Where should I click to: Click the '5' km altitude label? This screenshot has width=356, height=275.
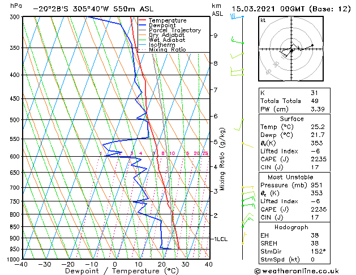pyautogui.click(x=216, y=142)
